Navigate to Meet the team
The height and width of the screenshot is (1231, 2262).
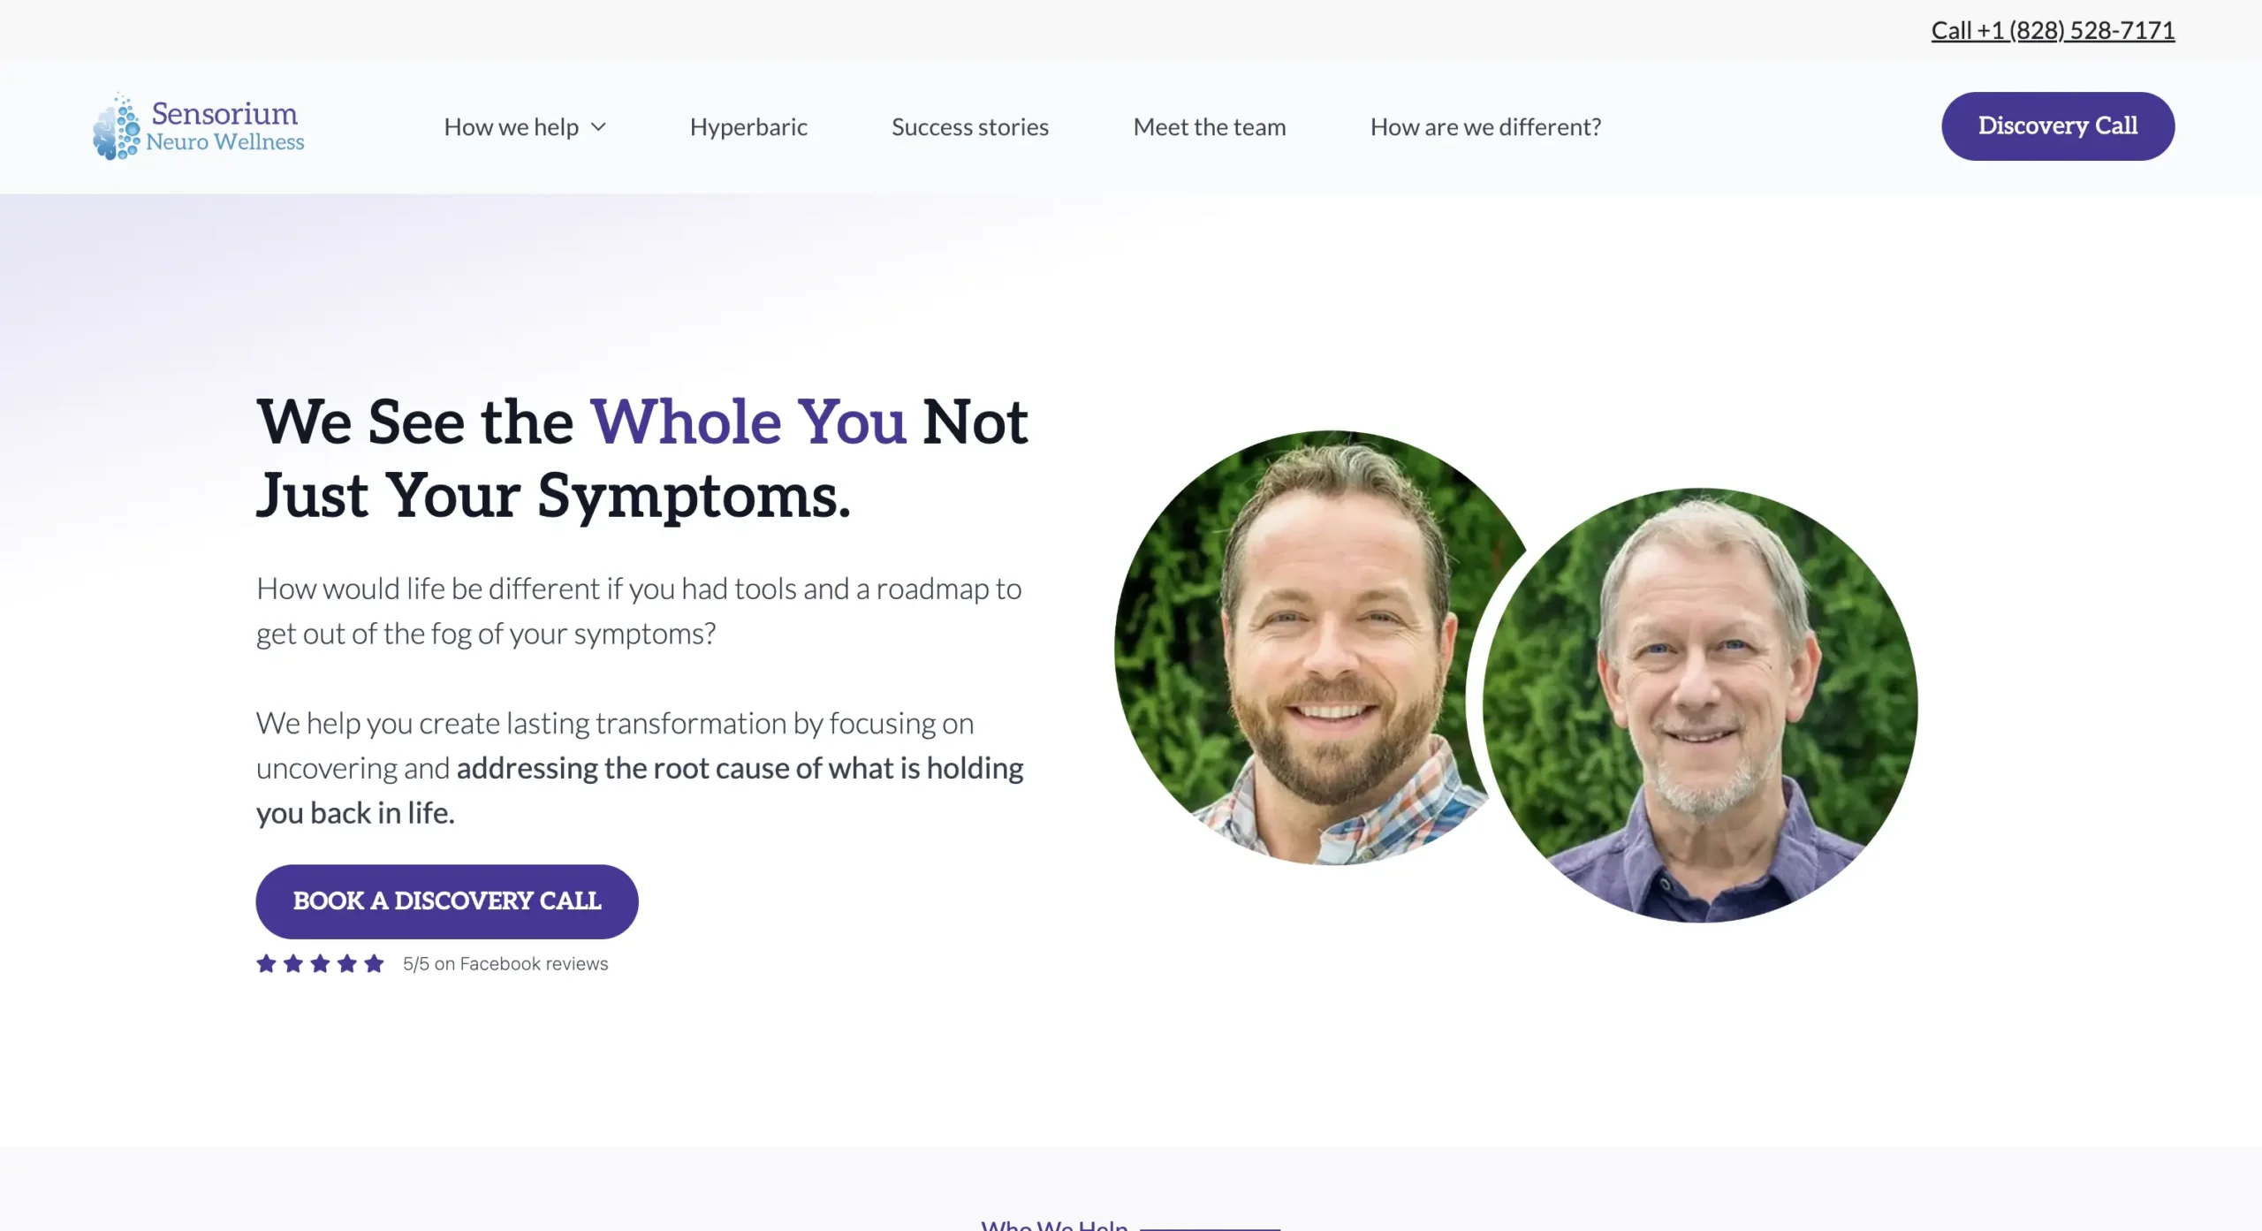tap(1210, 127)
